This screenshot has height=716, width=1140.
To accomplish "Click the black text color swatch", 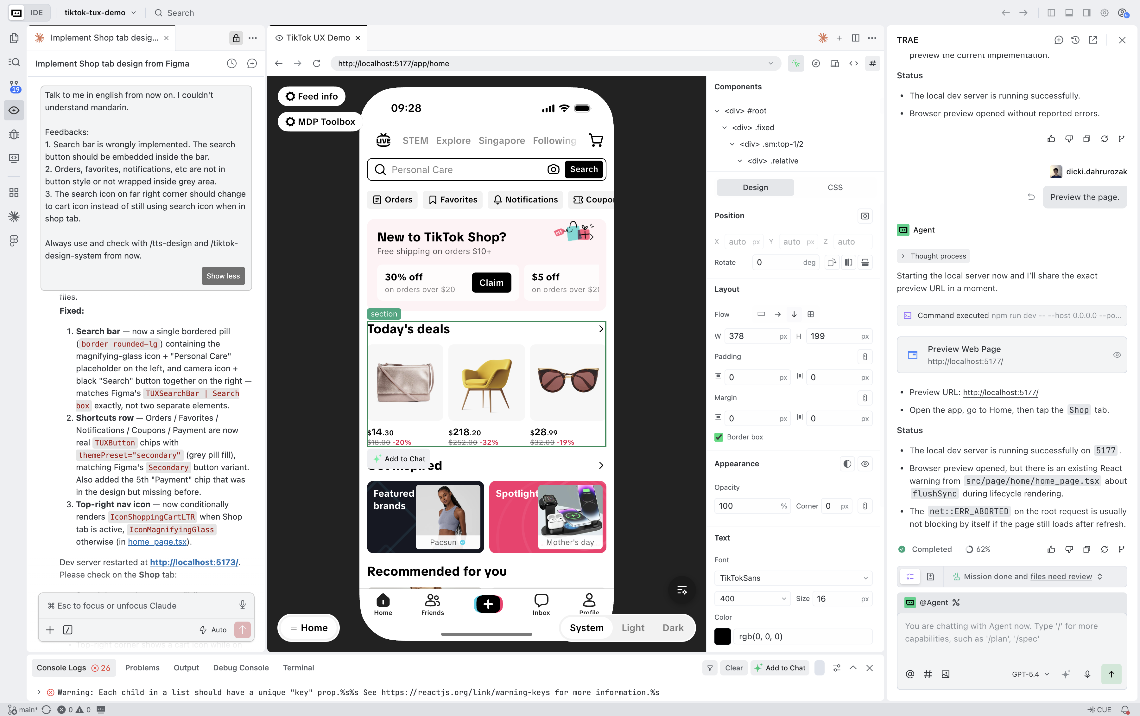I will coord(722,637).
